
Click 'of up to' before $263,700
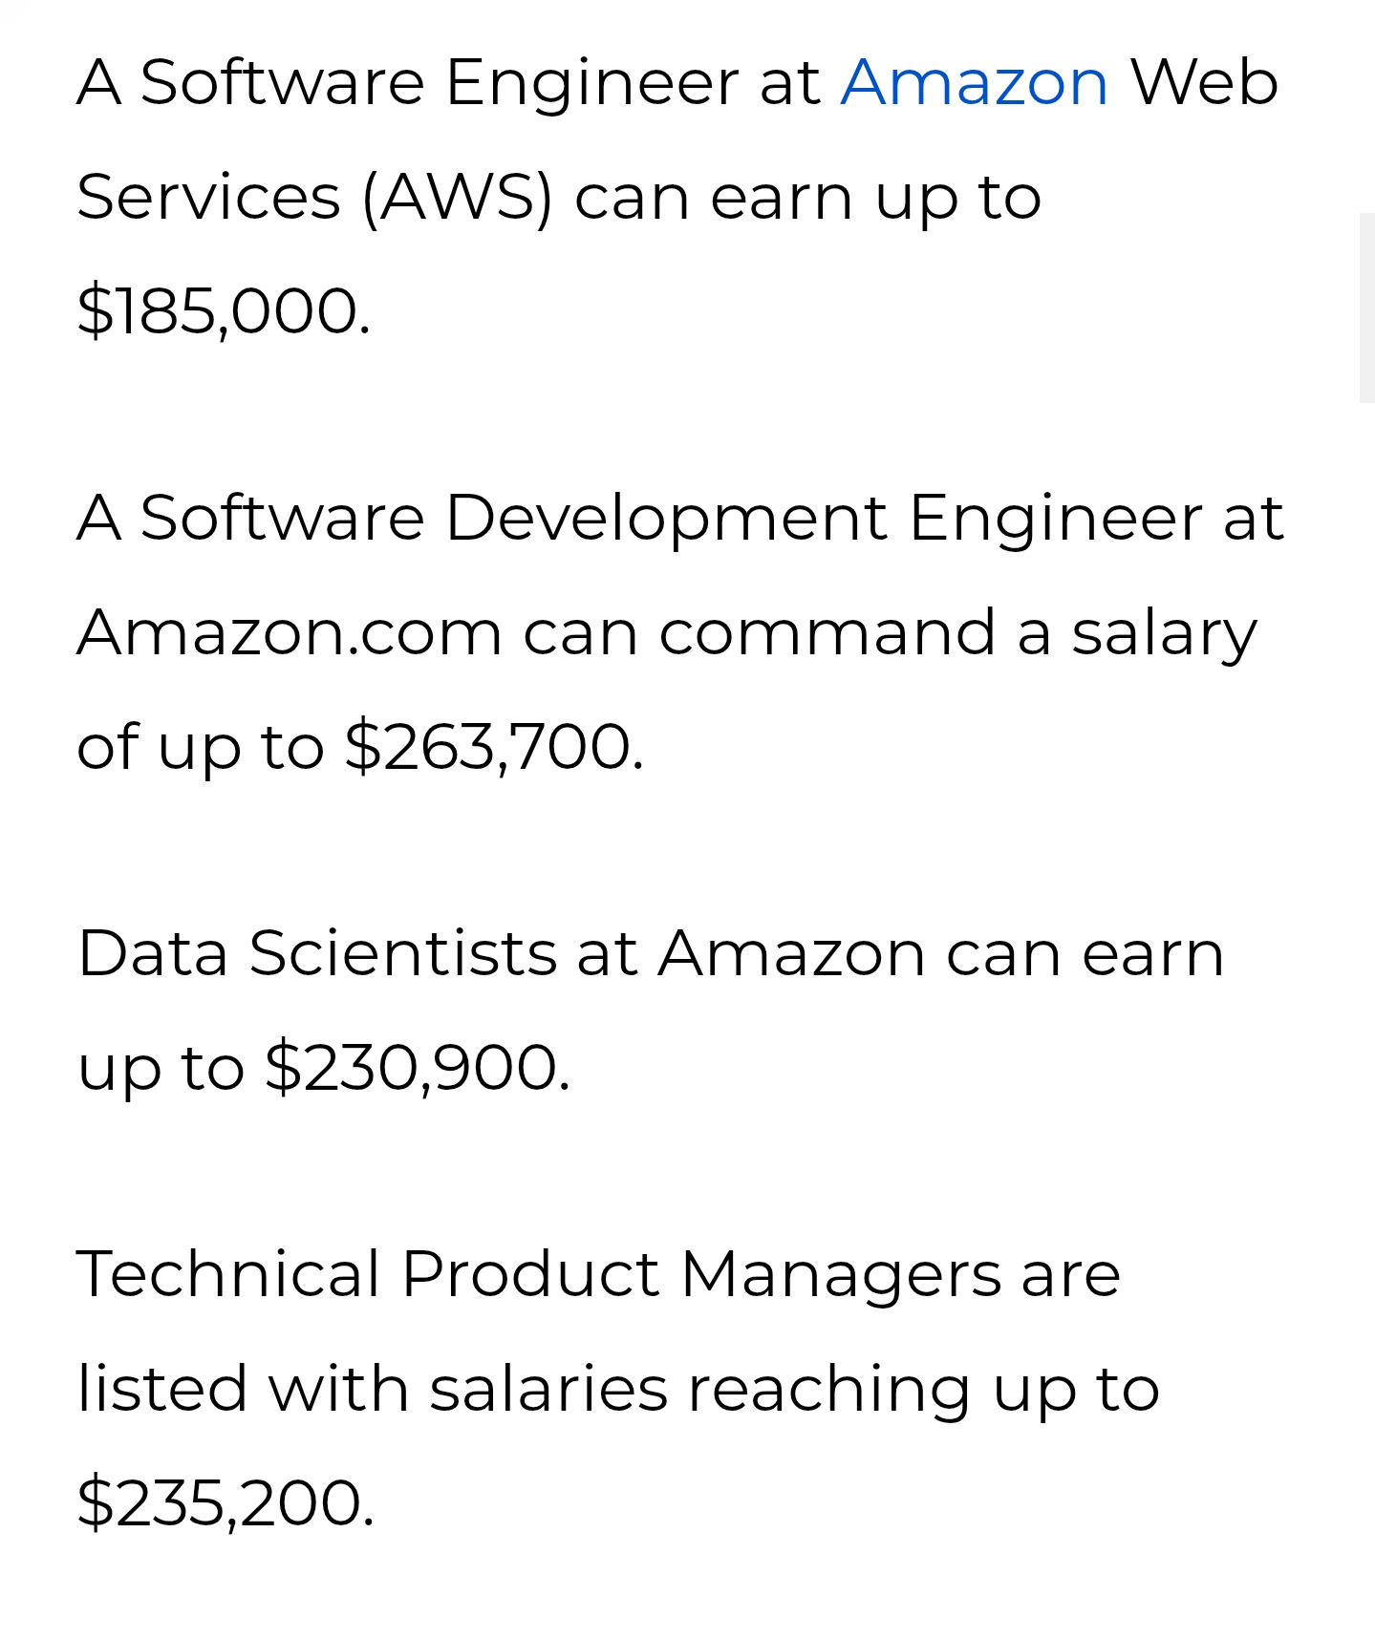(201, 748)
